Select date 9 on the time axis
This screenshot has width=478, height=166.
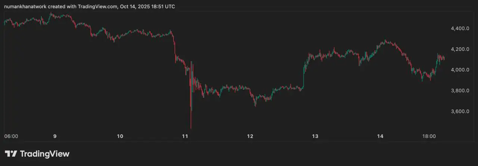(55, 137)
